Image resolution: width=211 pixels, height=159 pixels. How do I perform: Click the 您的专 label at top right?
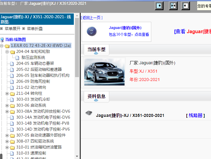tap(204, 6)
